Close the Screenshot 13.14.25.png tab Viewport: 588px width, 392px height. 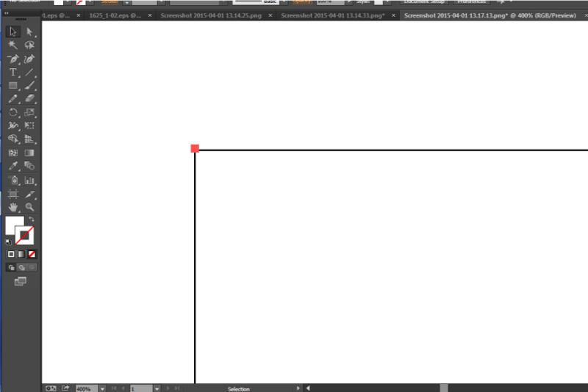270,15
